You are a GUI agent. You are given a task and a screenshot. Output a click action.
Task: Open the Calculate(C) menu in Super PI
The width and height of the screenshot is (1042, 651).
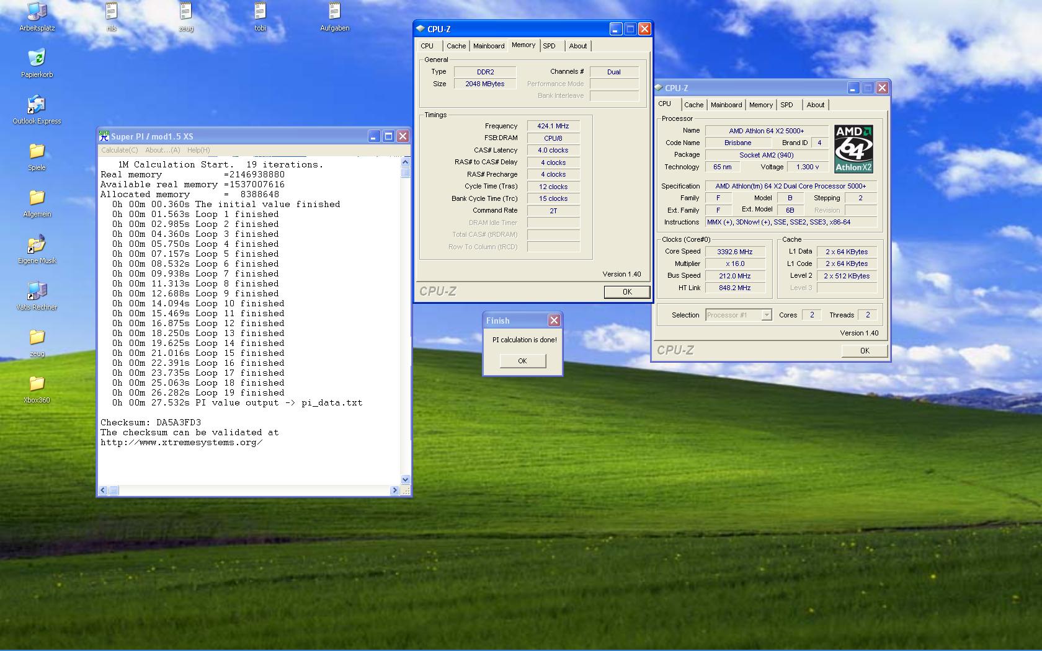tap(120, 150)
